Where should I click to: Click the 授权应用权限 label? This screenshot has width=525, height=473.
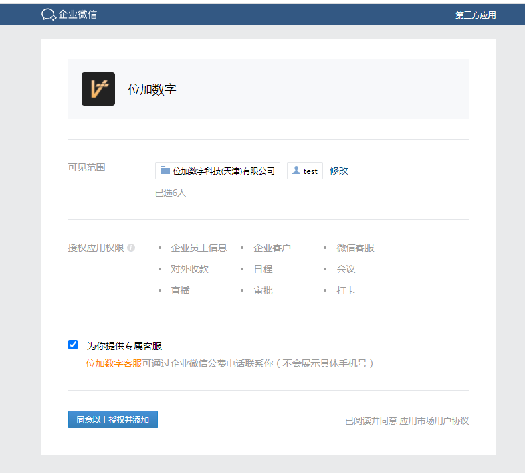(x=96, y=248)
